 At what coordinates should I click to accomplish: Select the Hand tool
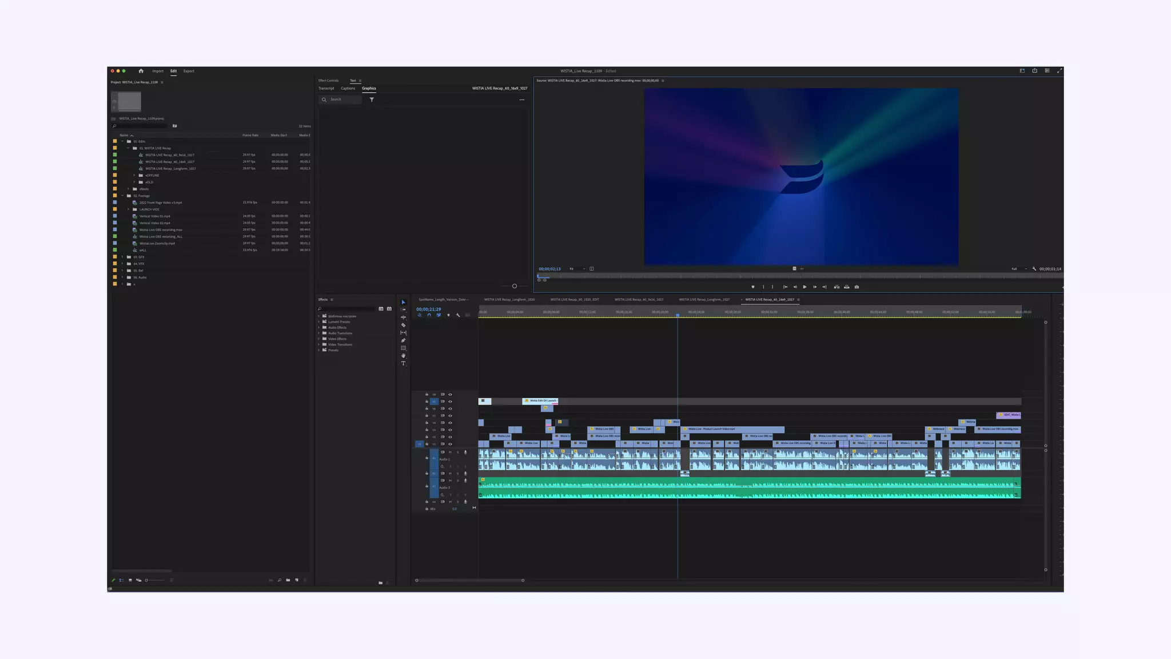[x=403, y=356]
